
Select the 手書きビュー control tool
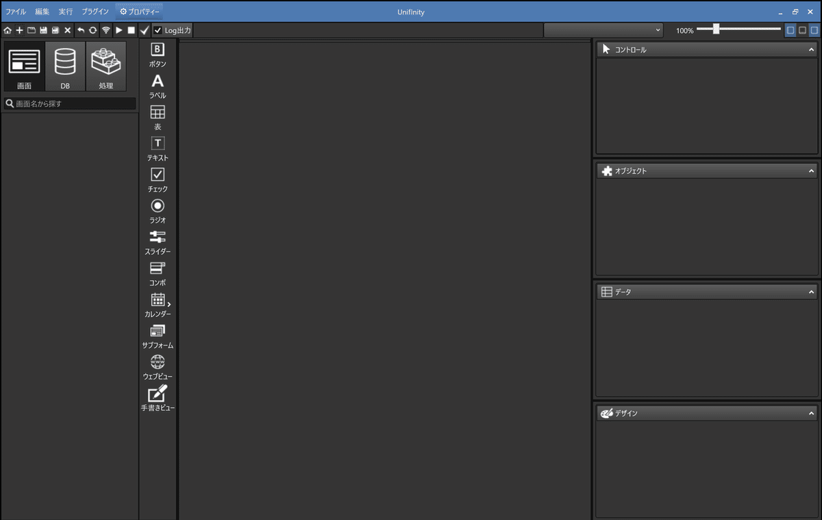coord(158,399)
